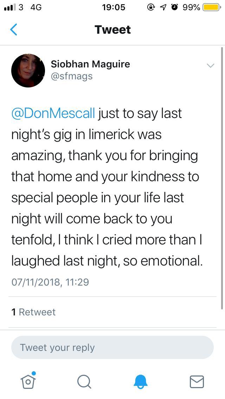Tap the cellular signal bars icon
The image size is (225, 399).
pos(8,7)
